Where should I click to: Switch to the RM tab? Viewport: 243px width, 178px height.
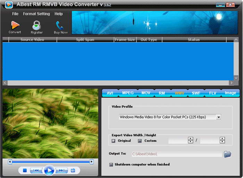tap(162, 93)
